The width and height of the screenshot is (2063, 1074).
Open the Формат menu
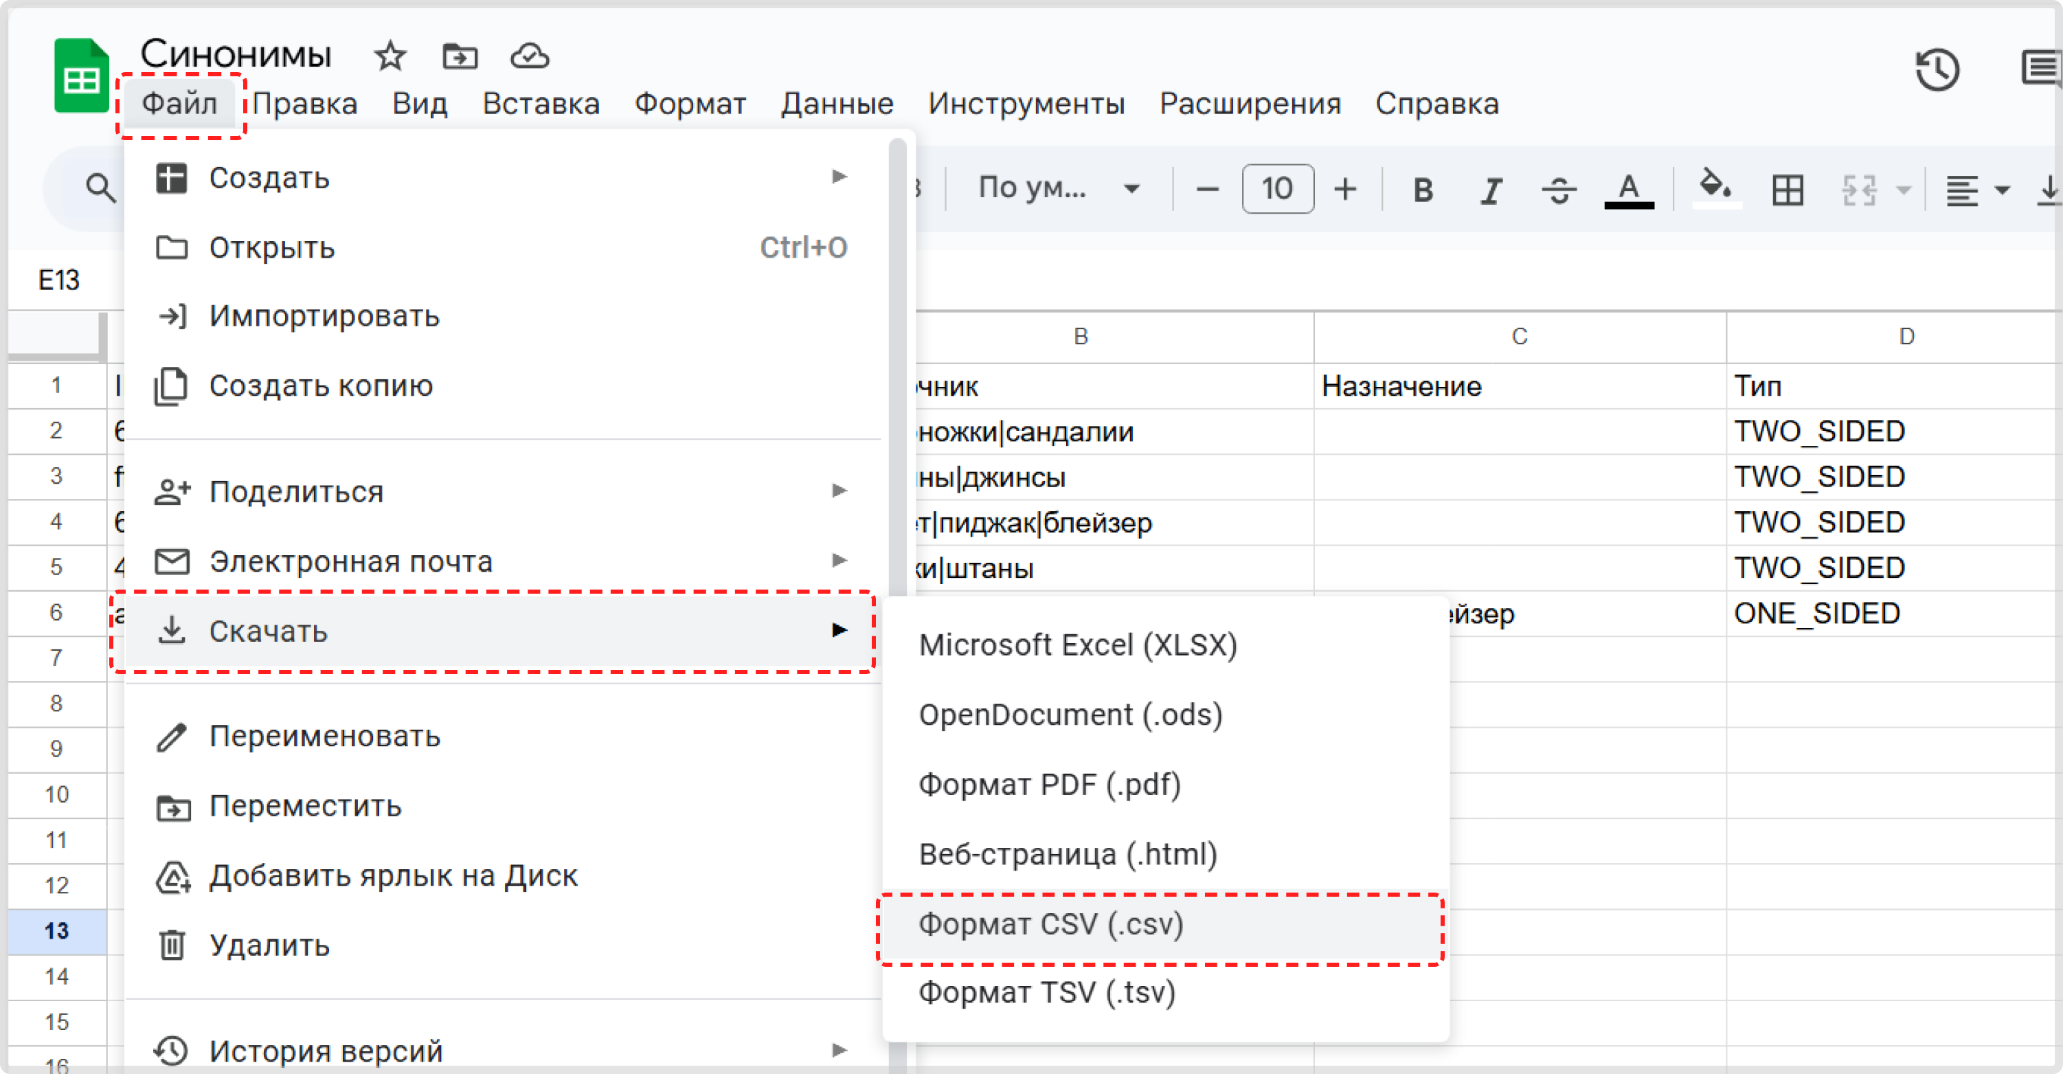690,104
